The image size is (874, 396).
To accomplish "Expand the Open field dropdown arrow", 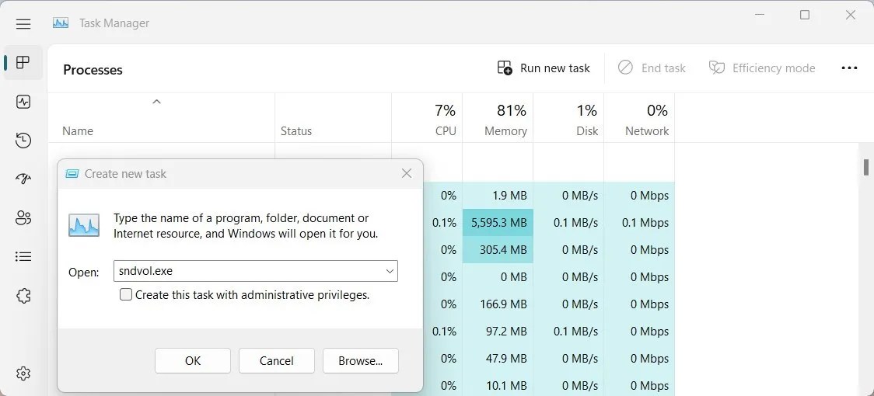I will (x=390, y=271).
